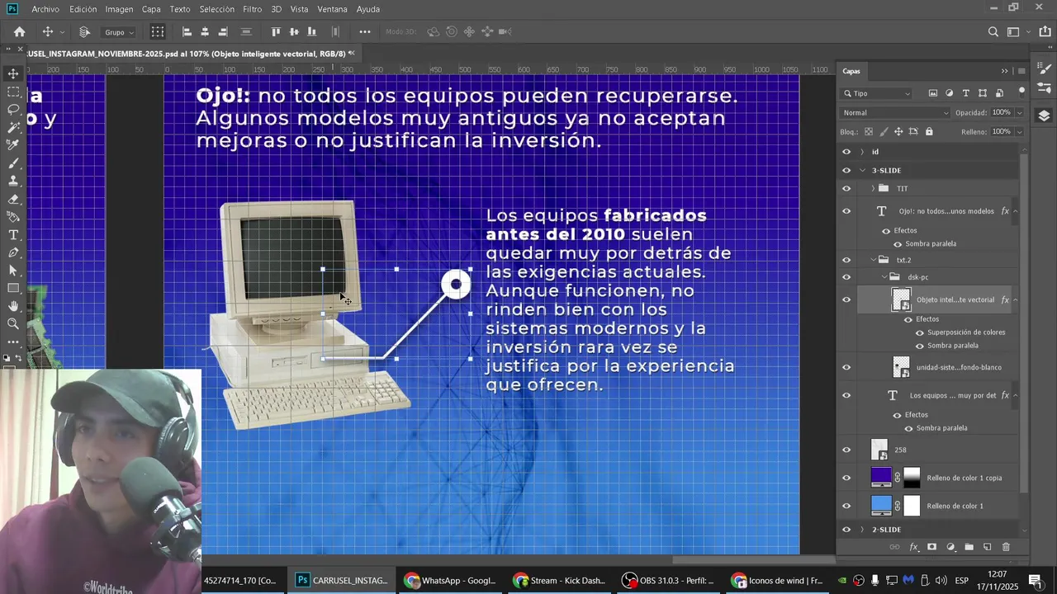Viewport: 1057px width, 594px height.
Task: Go to the Photoshop Home screen
Action: pos(19,32)
